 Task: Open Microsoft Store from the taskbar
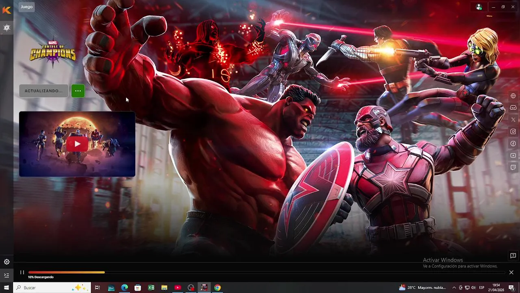tap(138, 288)
